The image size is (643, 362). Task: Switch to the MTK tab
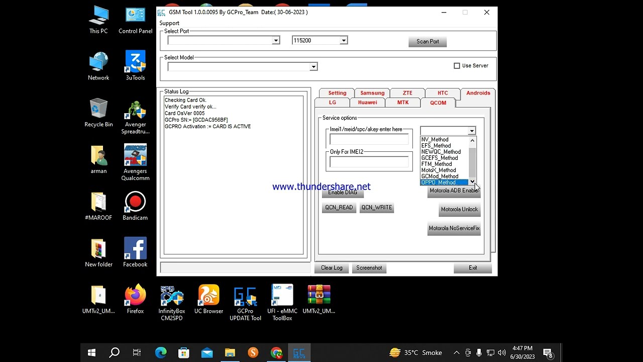tap(403, 103)
